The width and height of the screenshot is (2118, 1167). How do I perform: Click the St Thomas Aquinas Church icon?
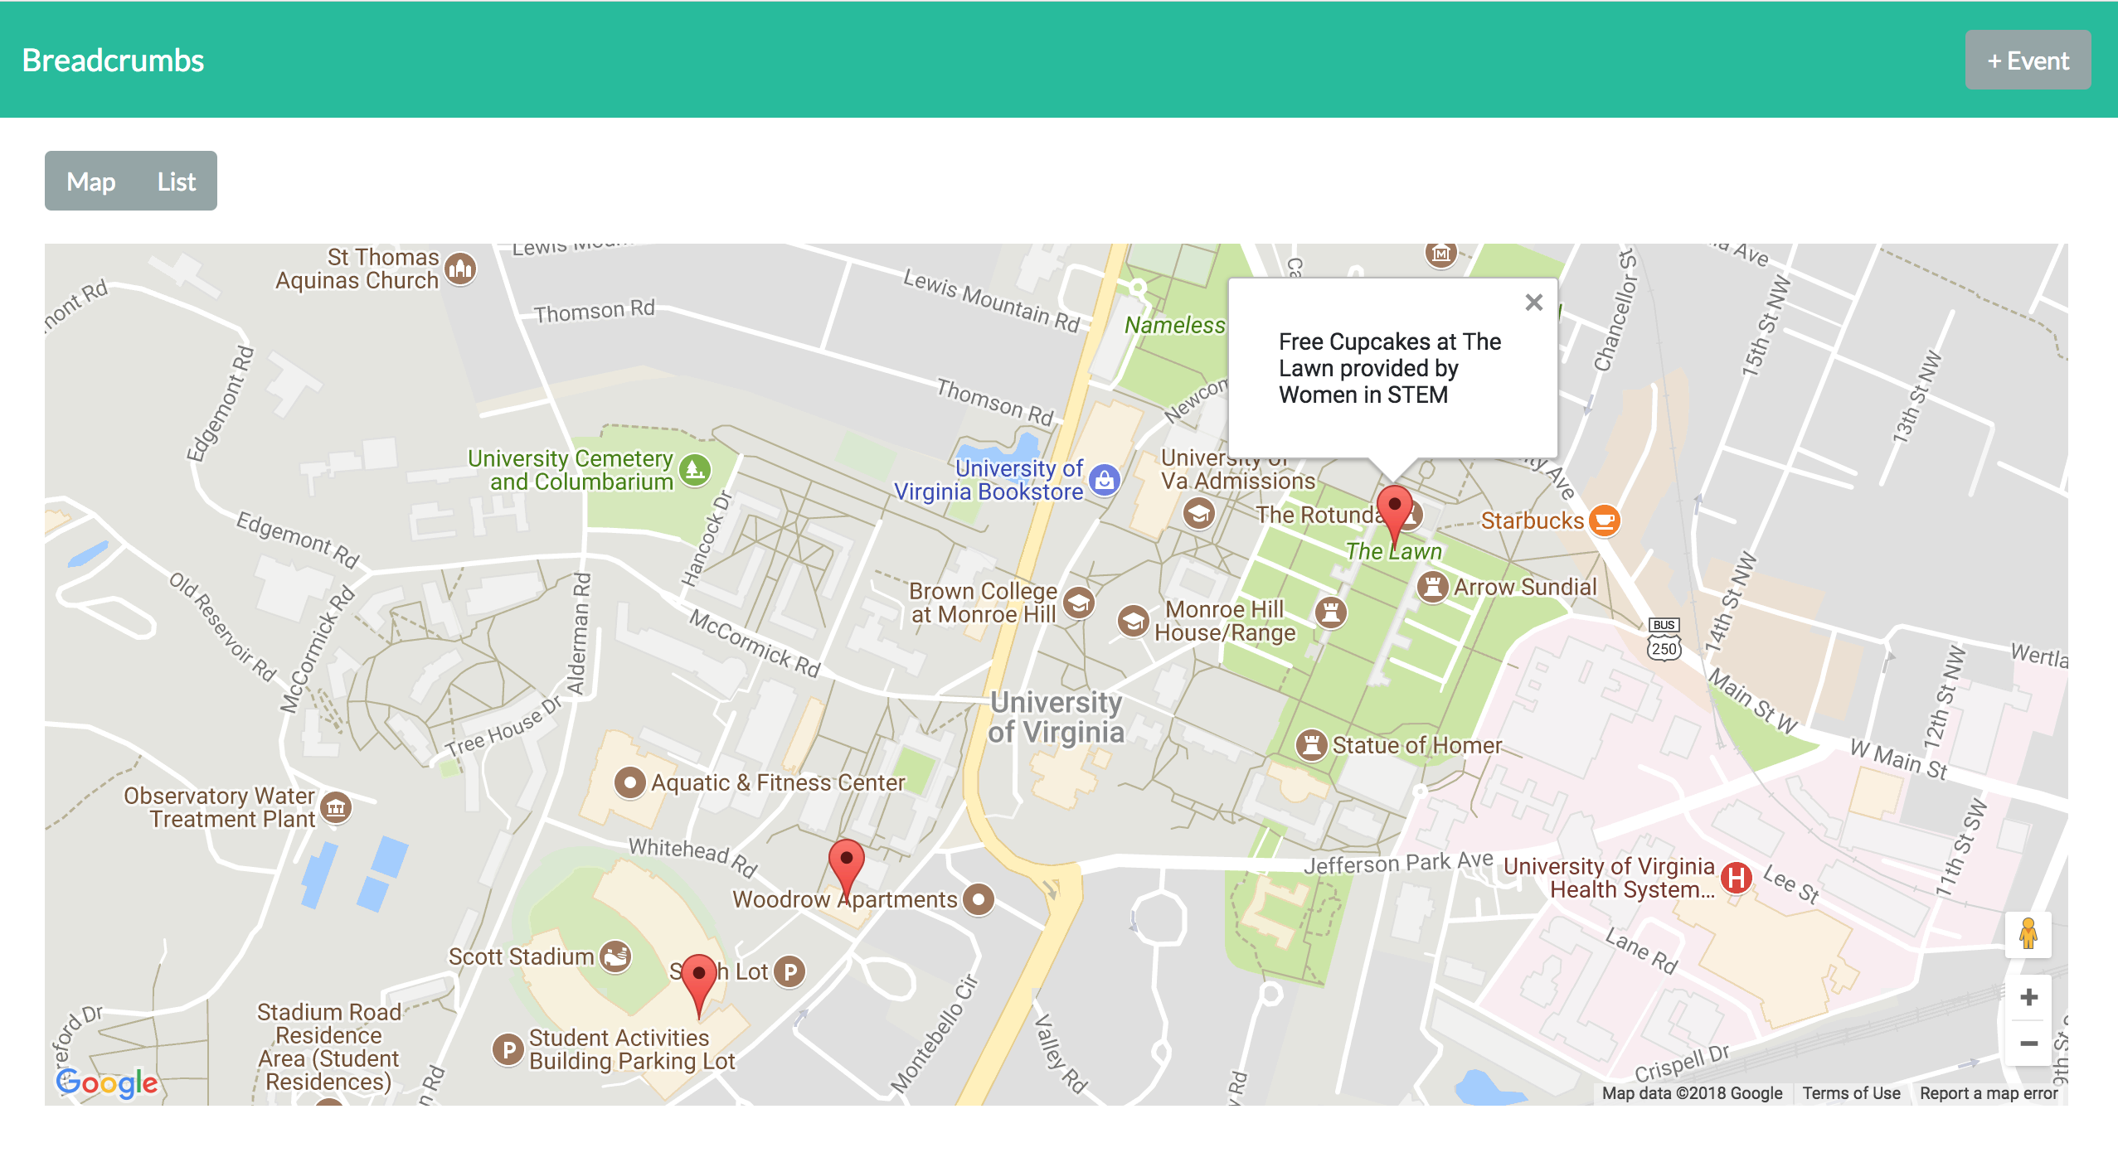coord(460,269)
